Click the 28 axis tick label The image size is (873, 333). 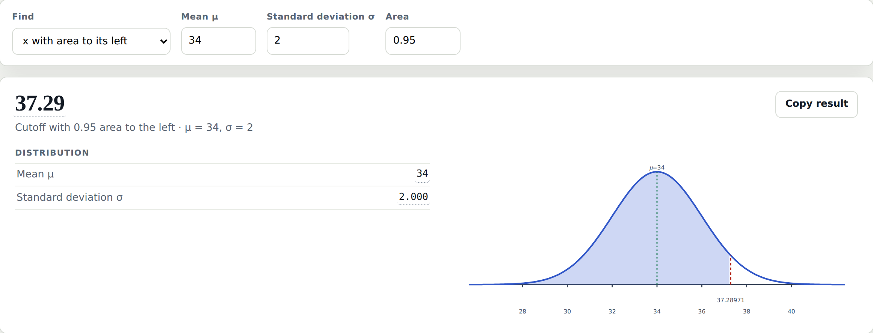(523, 311)
